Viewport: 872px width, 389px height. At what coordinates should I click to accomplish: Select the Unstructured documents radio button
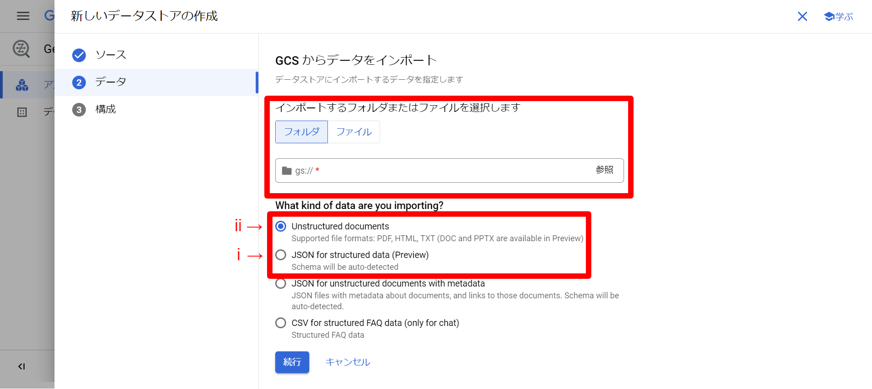coord(281,226)
